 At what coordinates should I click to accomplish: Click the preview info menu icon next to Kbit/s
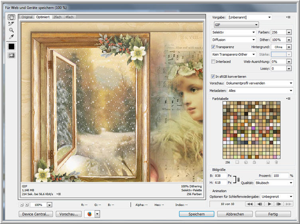coord(59,194)
